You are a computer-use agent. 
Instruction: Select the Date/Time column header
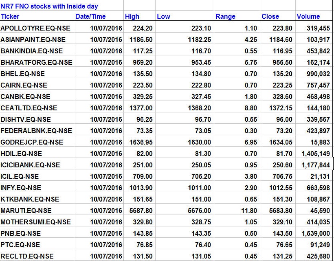tap(90, 17)
